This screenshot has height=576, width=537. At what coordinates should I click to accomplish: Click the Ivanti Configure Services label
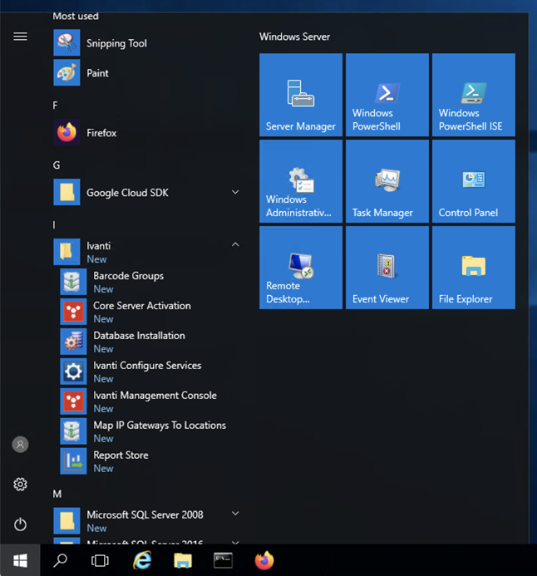[147, 366]
